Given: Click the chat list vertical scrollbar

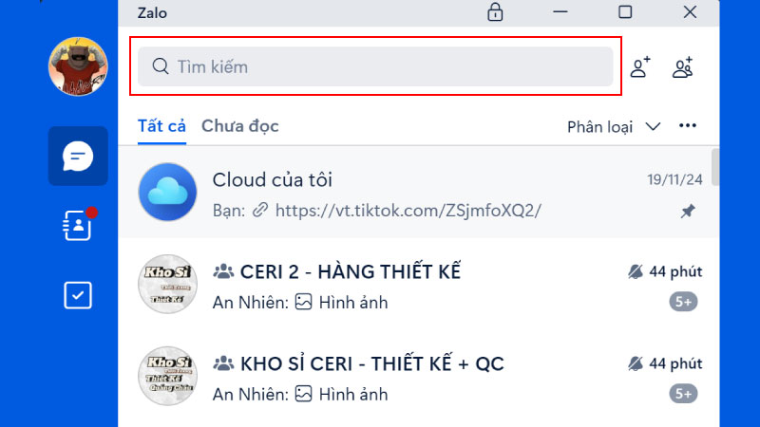Looking at the screenshot, I should coord(715,168).
